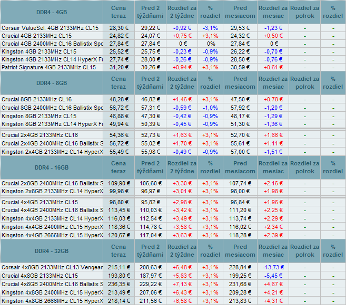
Task: Select the 215,11 € current price cell
Action: pos(118,267)
